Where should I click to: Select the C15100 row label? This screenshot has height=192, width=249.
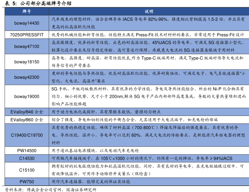(x=27, y=170)
